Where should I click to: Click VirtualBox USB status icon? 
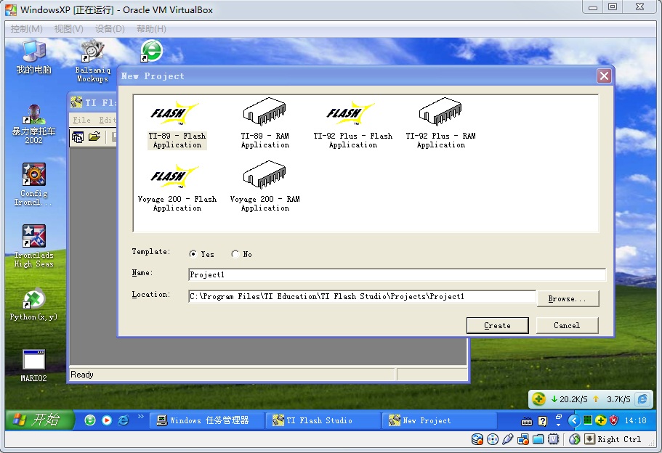coord(507,439)
